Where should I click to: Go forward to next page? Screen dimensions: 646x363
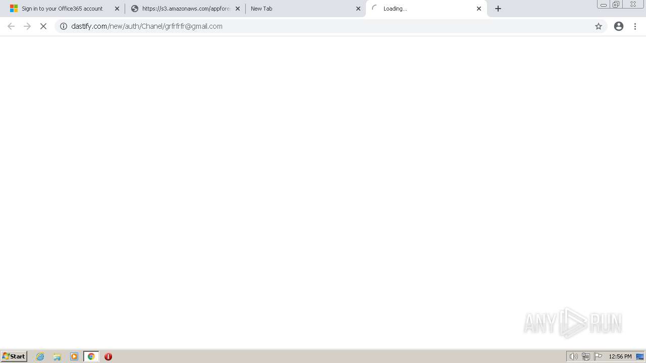tap(27, 26)
